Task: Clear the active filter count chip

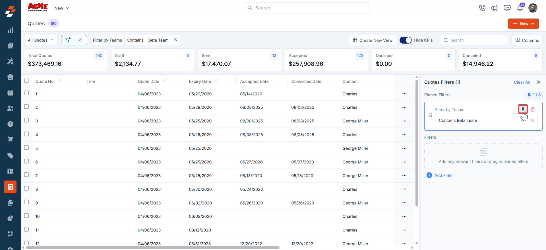Action: pos(80,40)
